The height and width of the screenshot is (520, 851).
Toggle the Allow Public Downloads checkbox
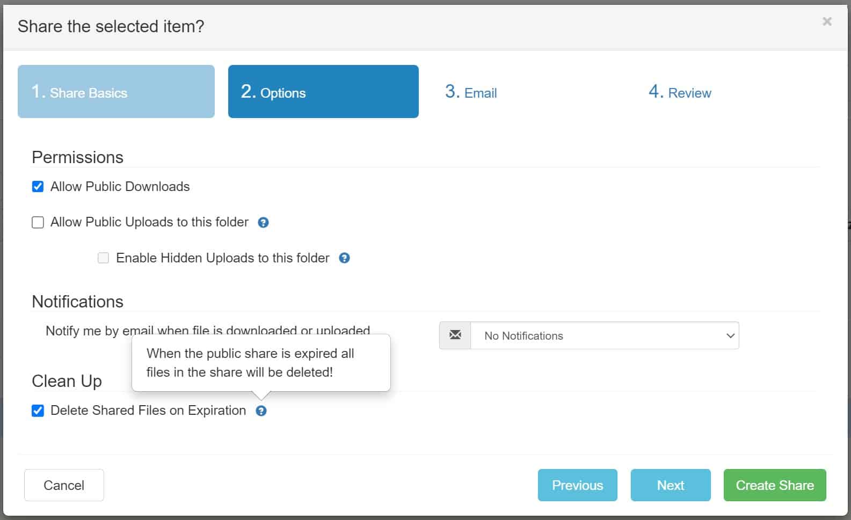[38, 187]
